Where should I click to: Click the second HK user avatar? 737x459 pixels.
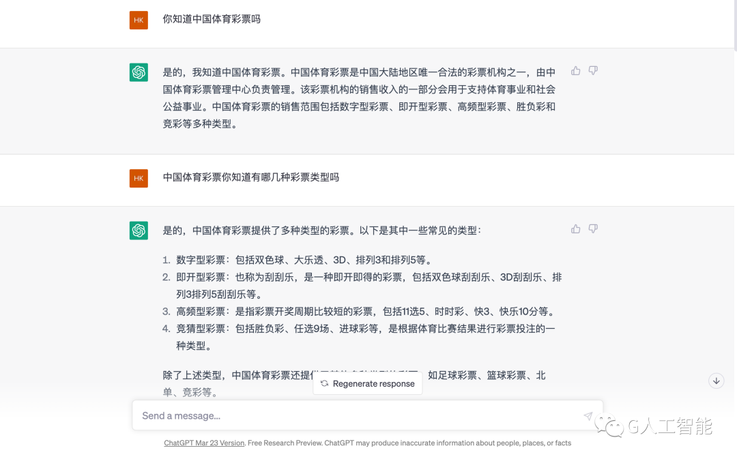[x=139, y=178]
